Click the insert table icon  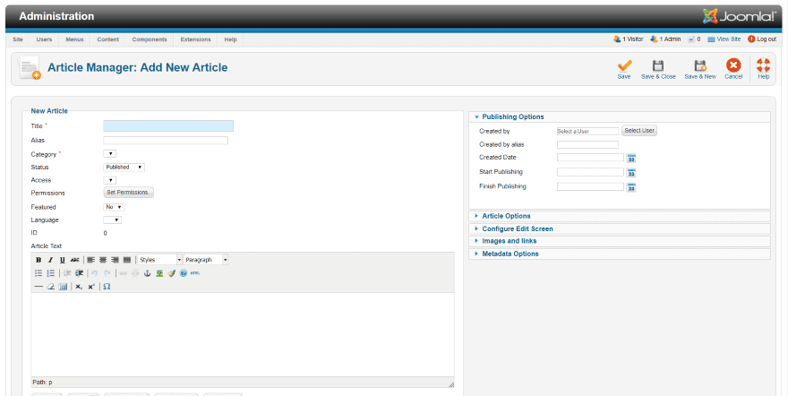pyautogui.click(x=63, y=287)
